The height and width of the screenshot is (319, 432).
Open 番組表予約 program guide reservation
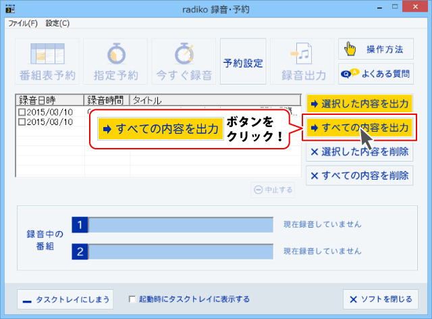[47, 62]
